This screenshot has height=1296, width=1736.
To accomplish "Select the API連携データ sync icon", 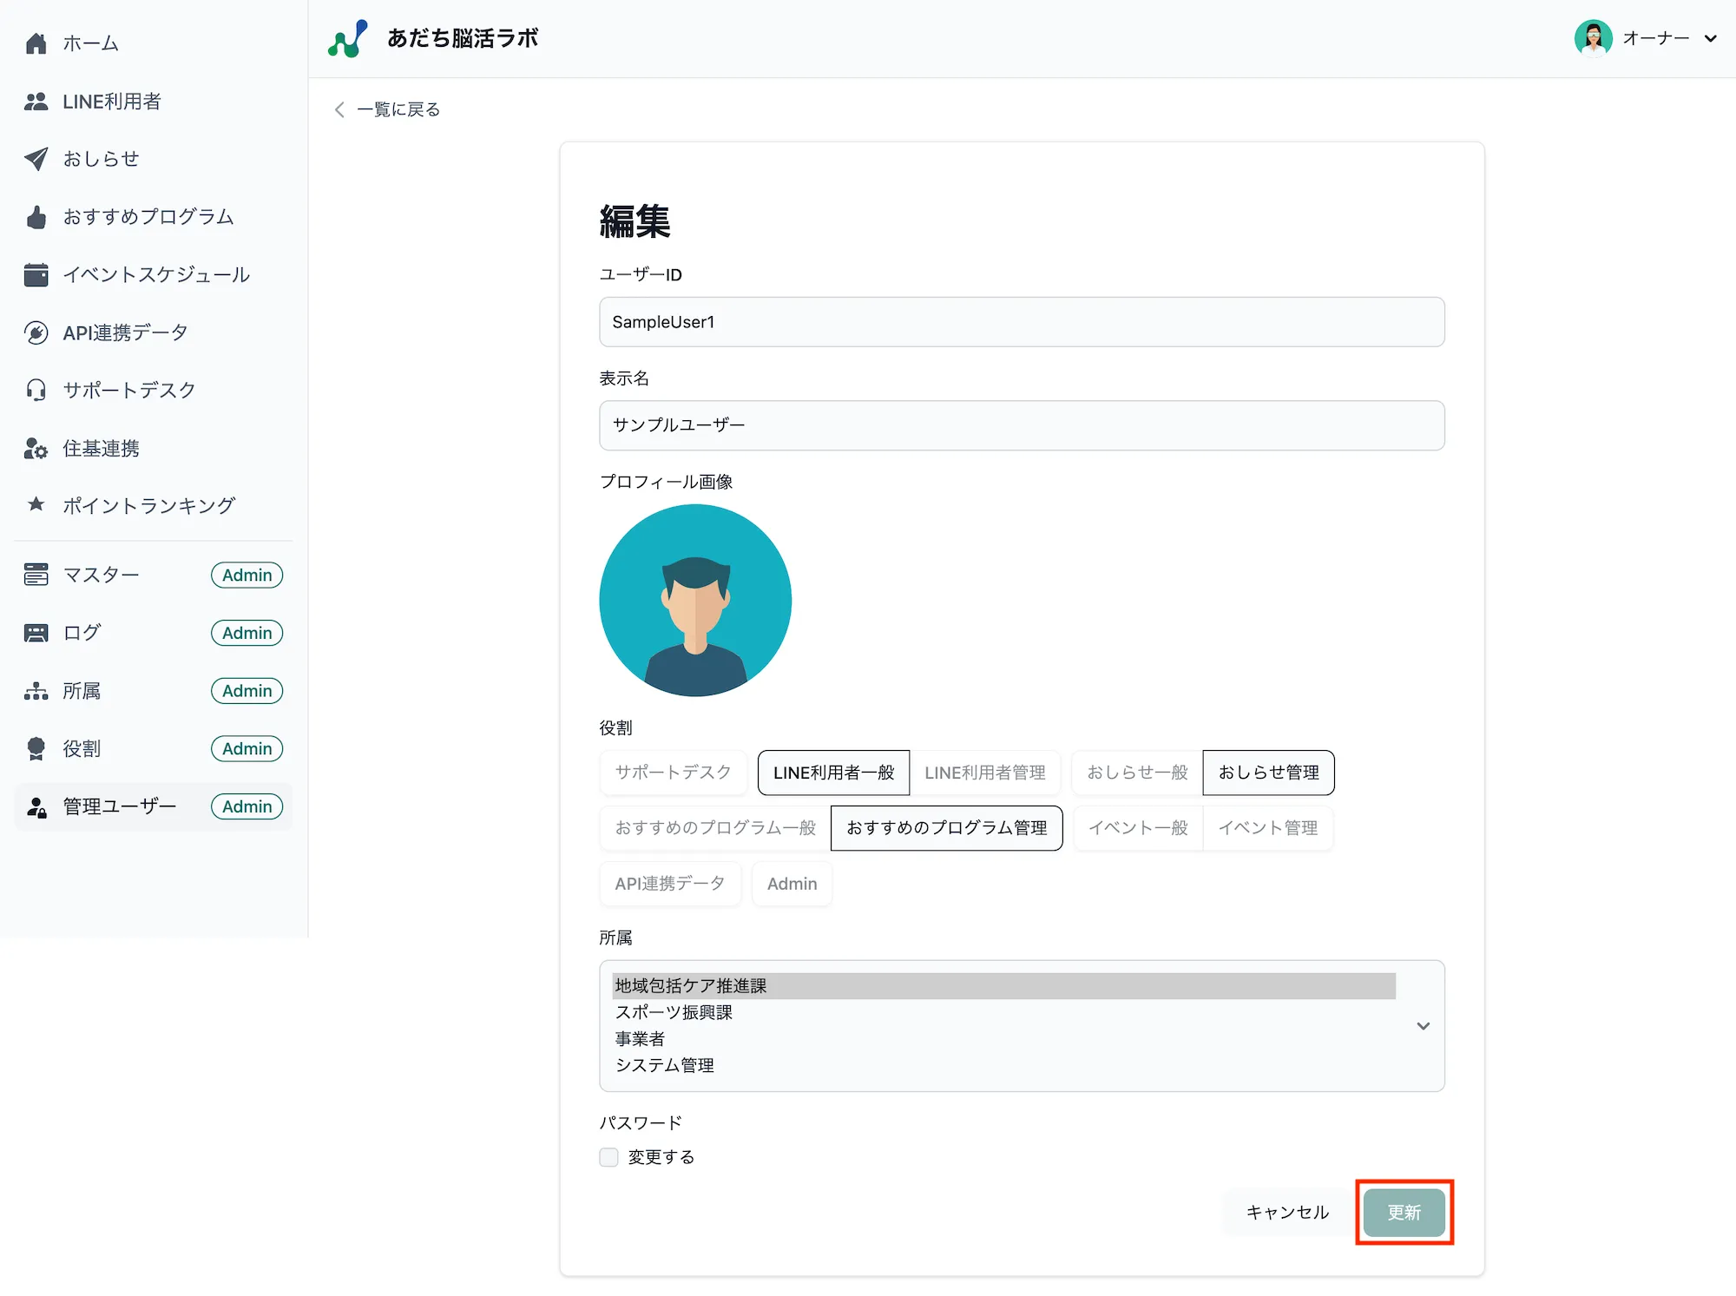I will click(36, 332).
